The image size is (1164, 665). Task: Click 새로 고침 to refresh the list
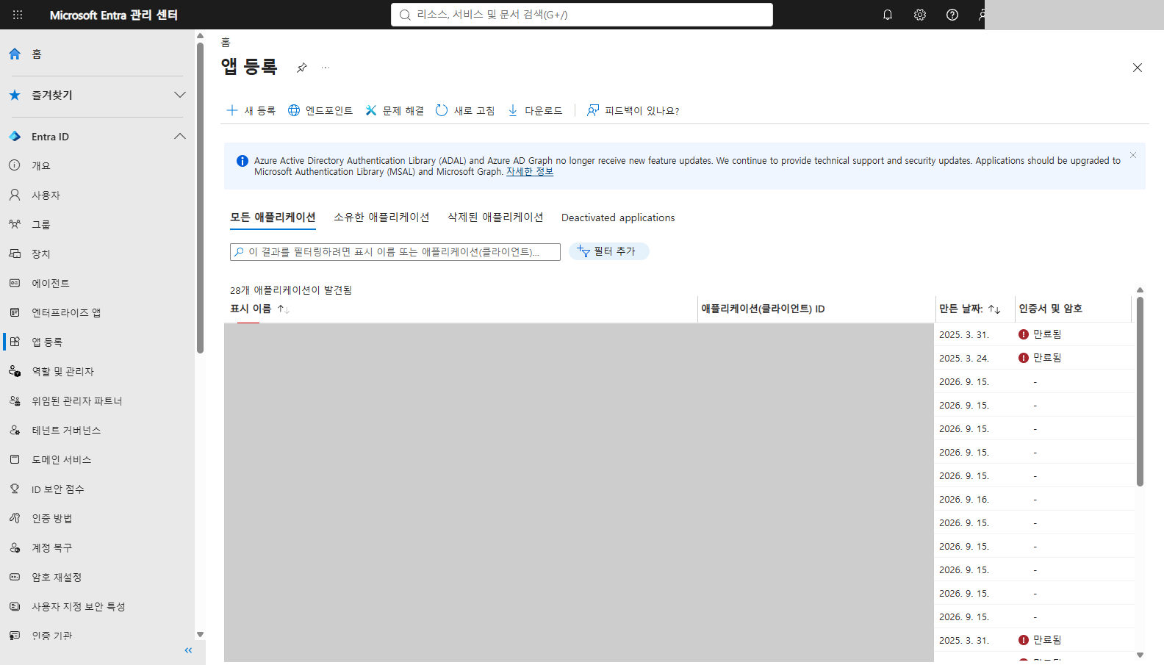click(x=465, y=110)
